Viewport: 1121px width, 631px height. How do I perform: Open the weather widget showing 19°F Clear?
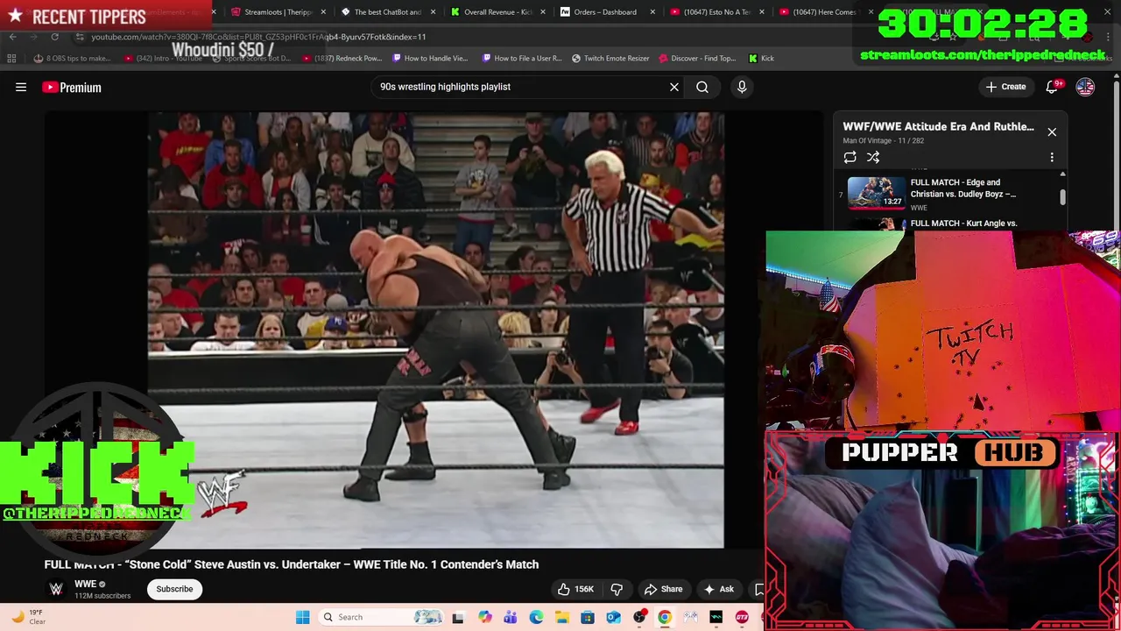[28, 617]
